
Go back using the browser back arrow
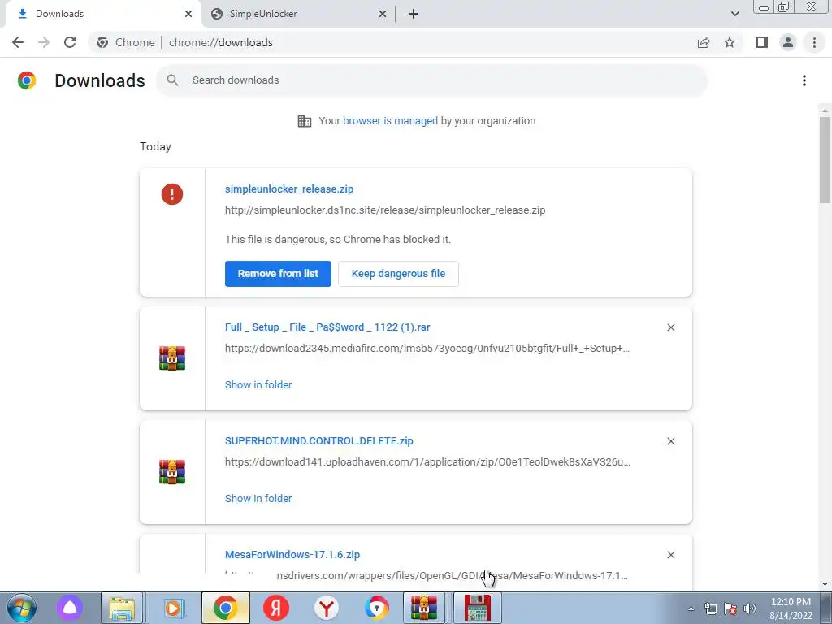tap(18, 42)
